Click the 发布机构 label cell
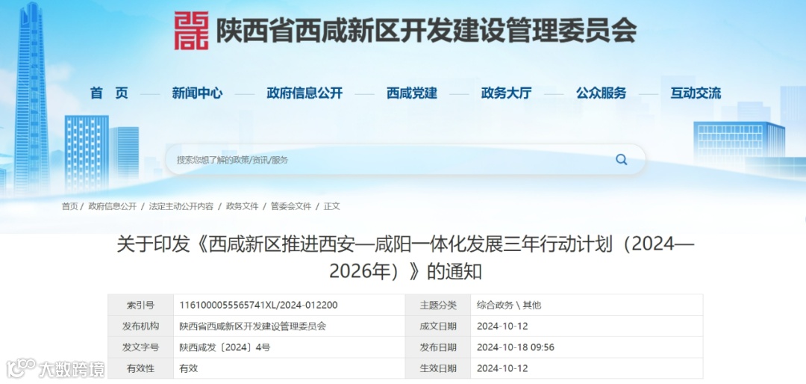The width and height of the screenshot is (806, 384). 141,326
